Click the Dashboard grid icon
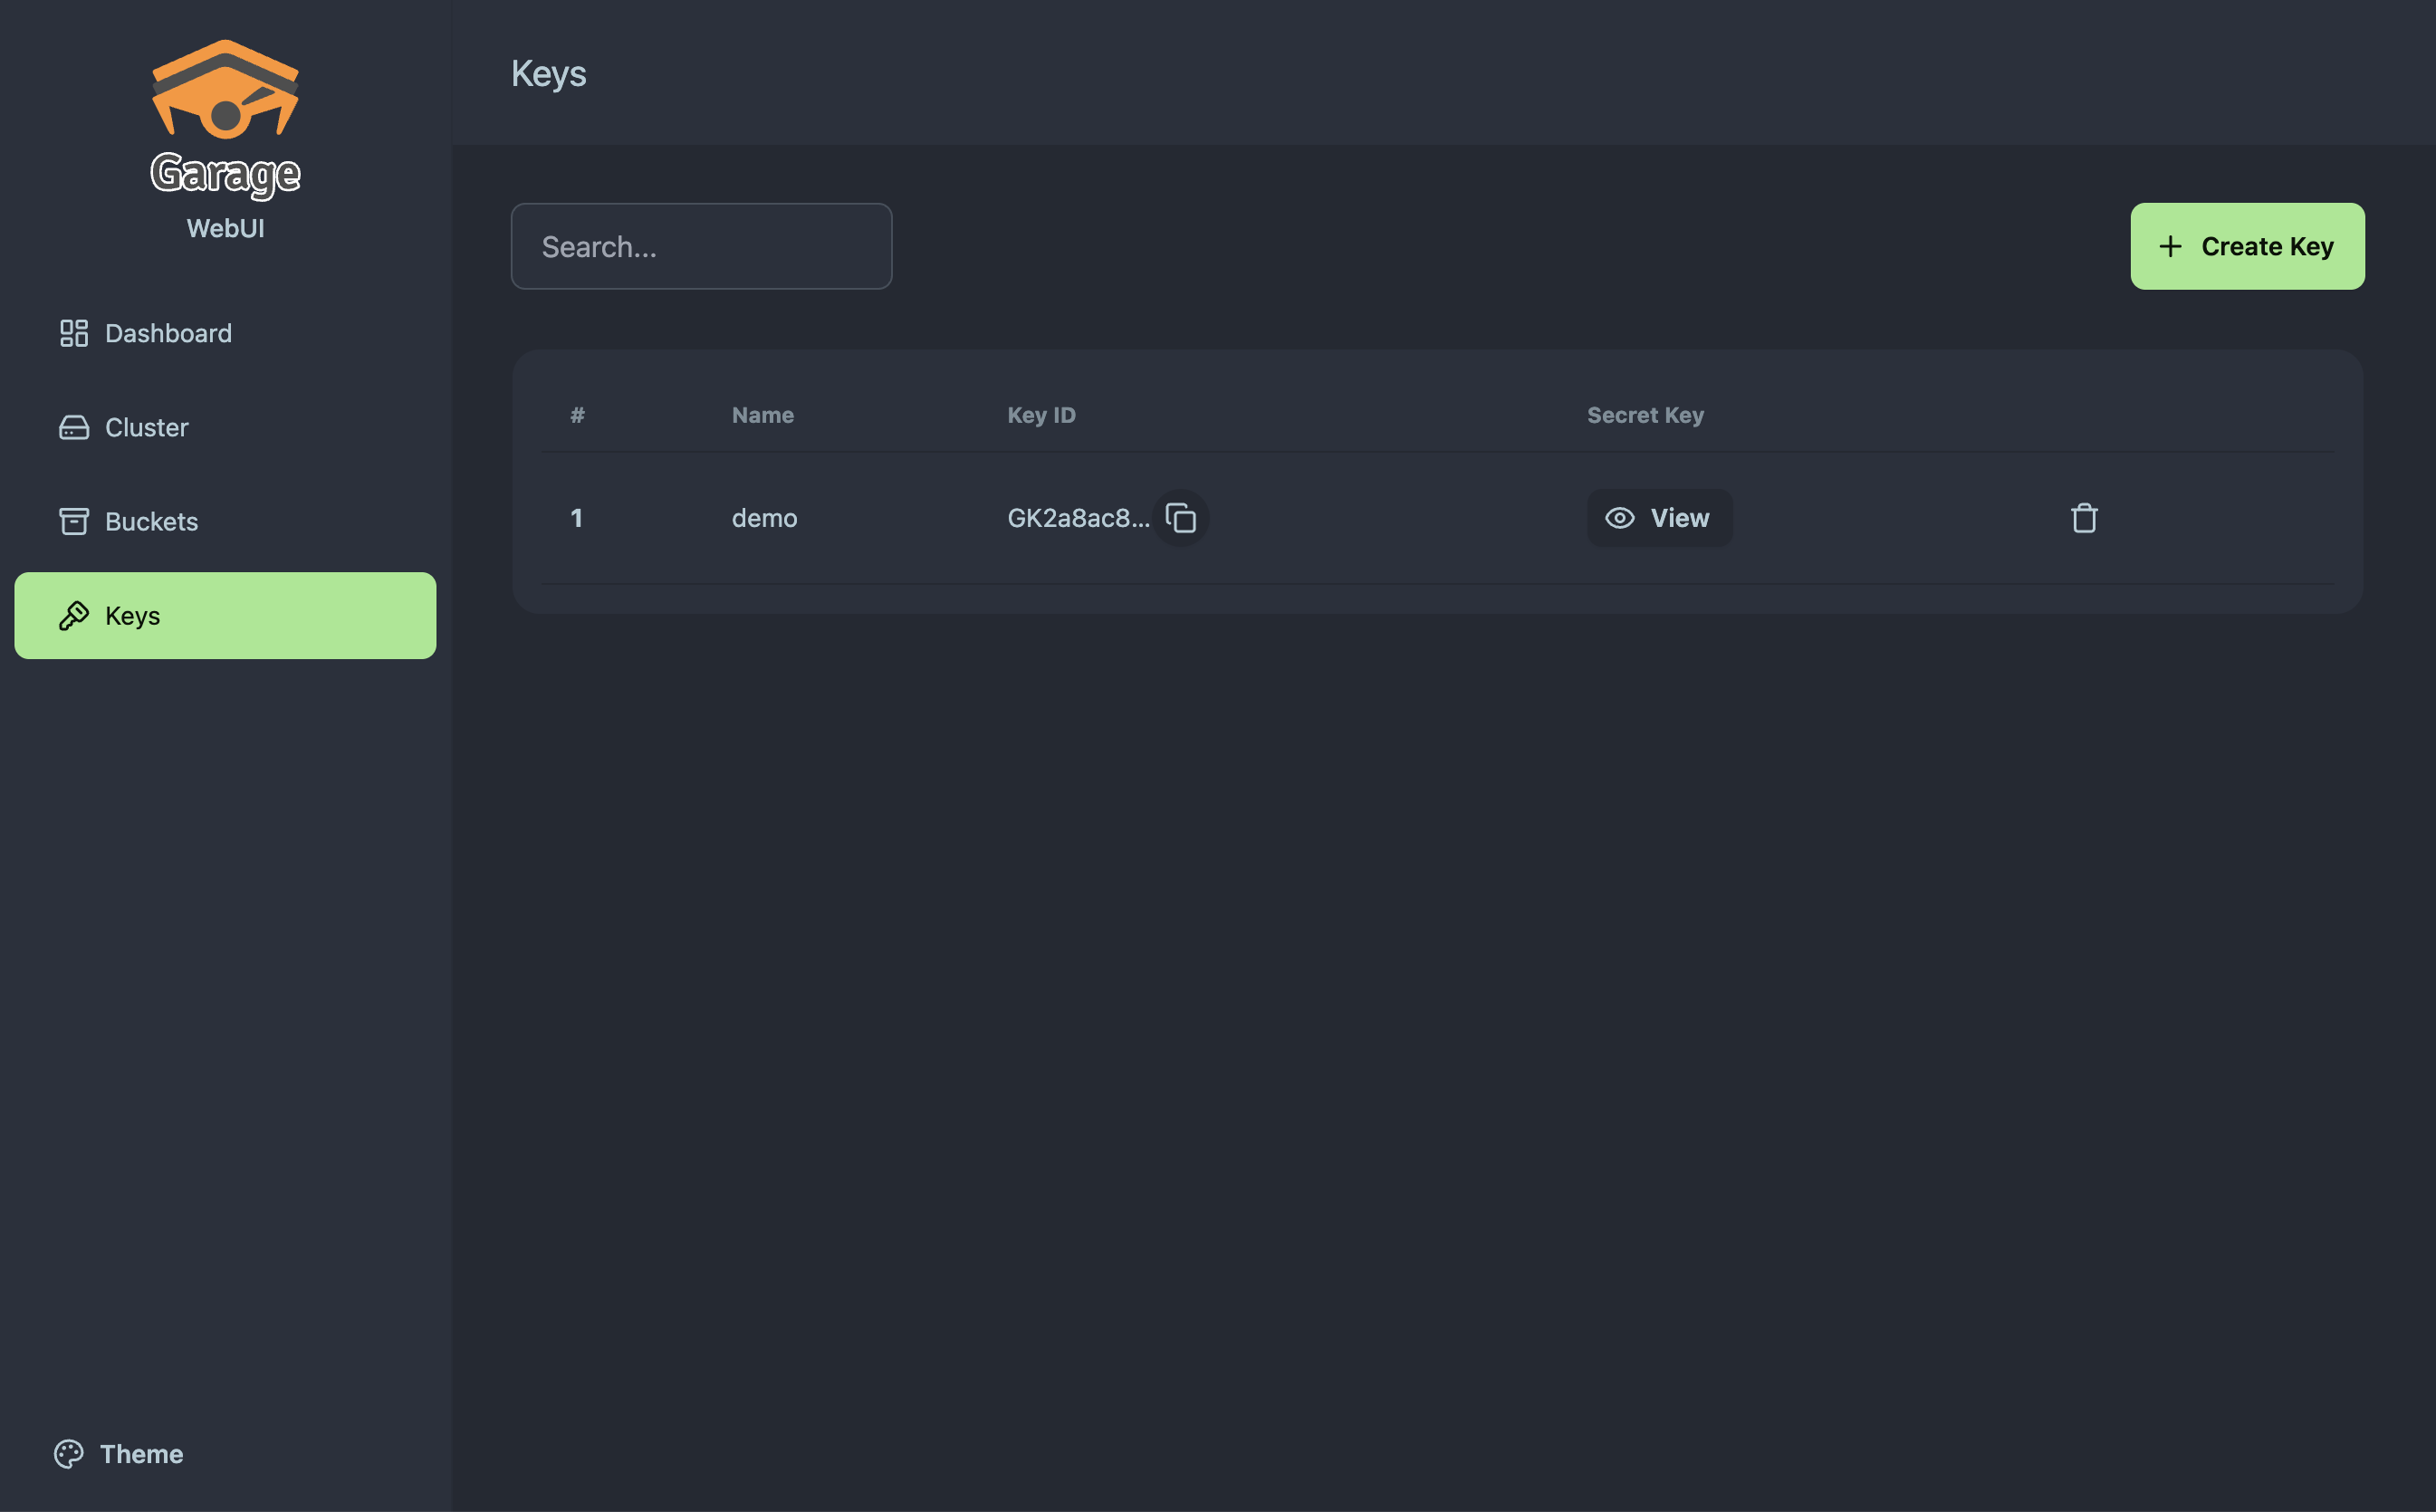Screen dimensions: 2436x1512 [74, 333]
